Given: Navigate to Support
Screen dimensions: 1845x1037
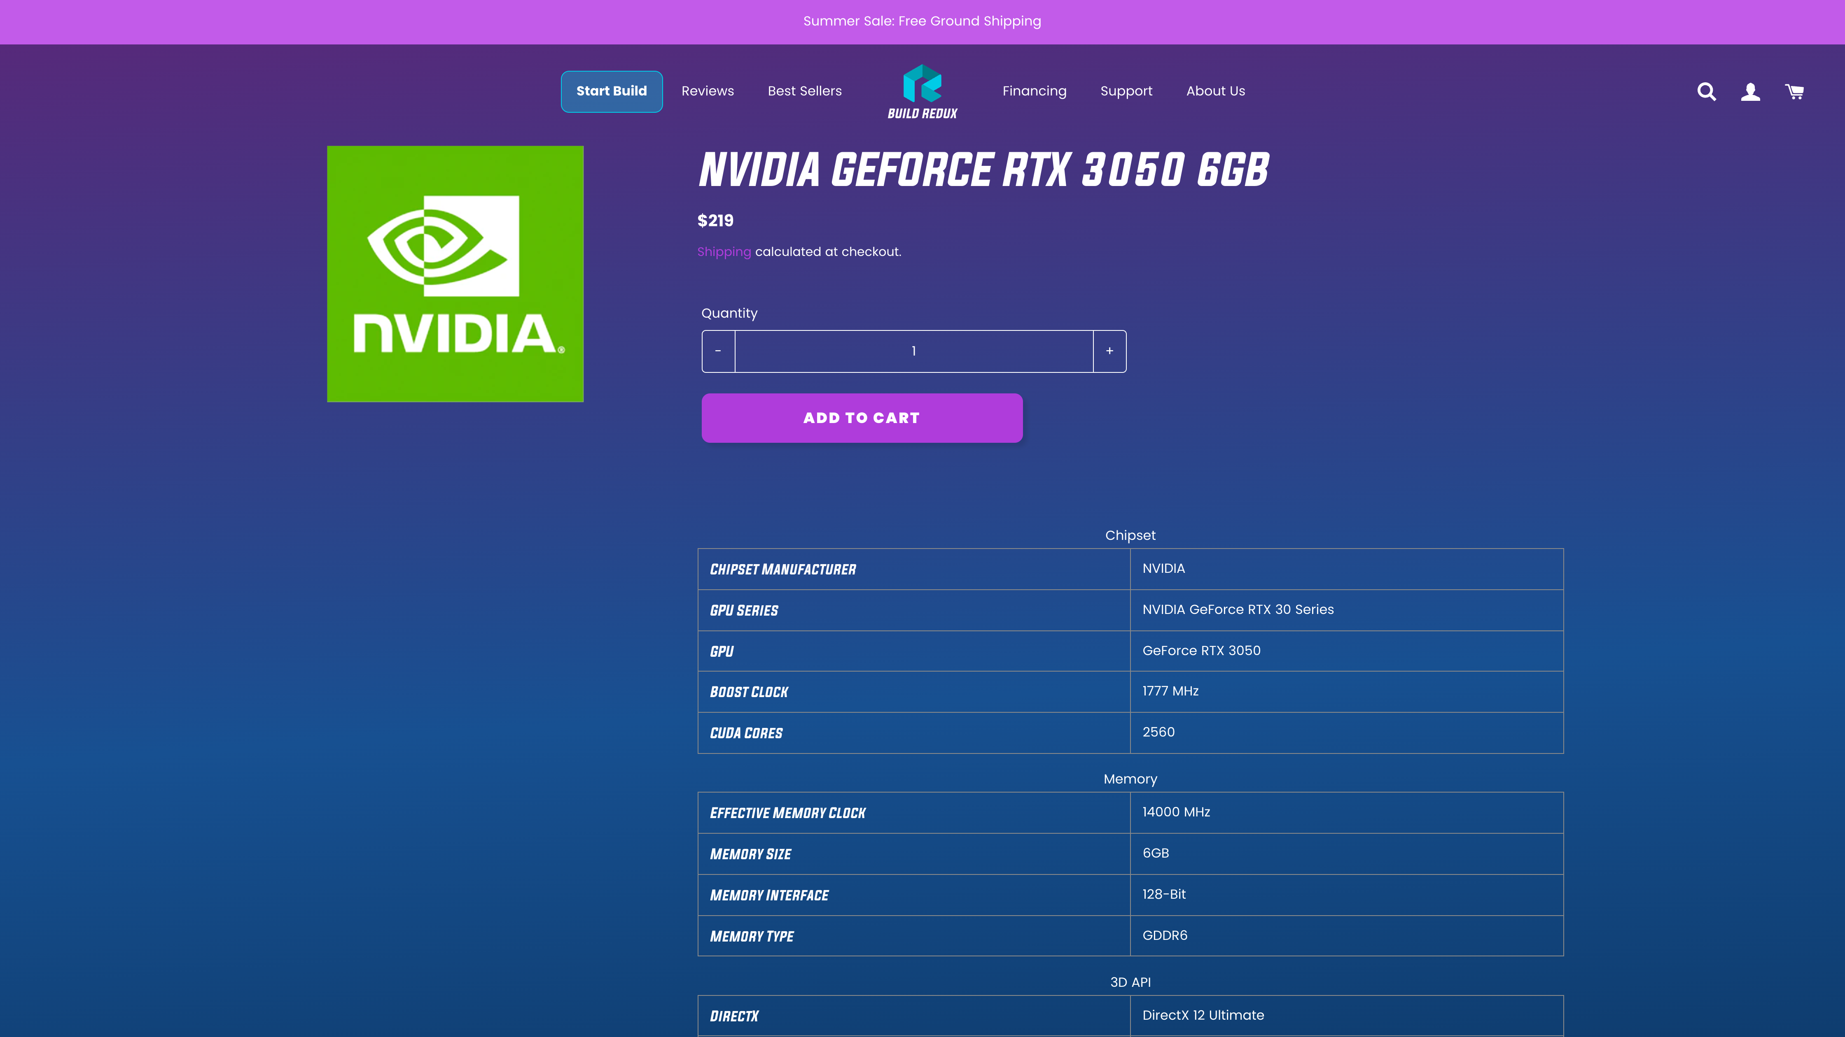Looking at the screenshot, I should click(1126, 91).
